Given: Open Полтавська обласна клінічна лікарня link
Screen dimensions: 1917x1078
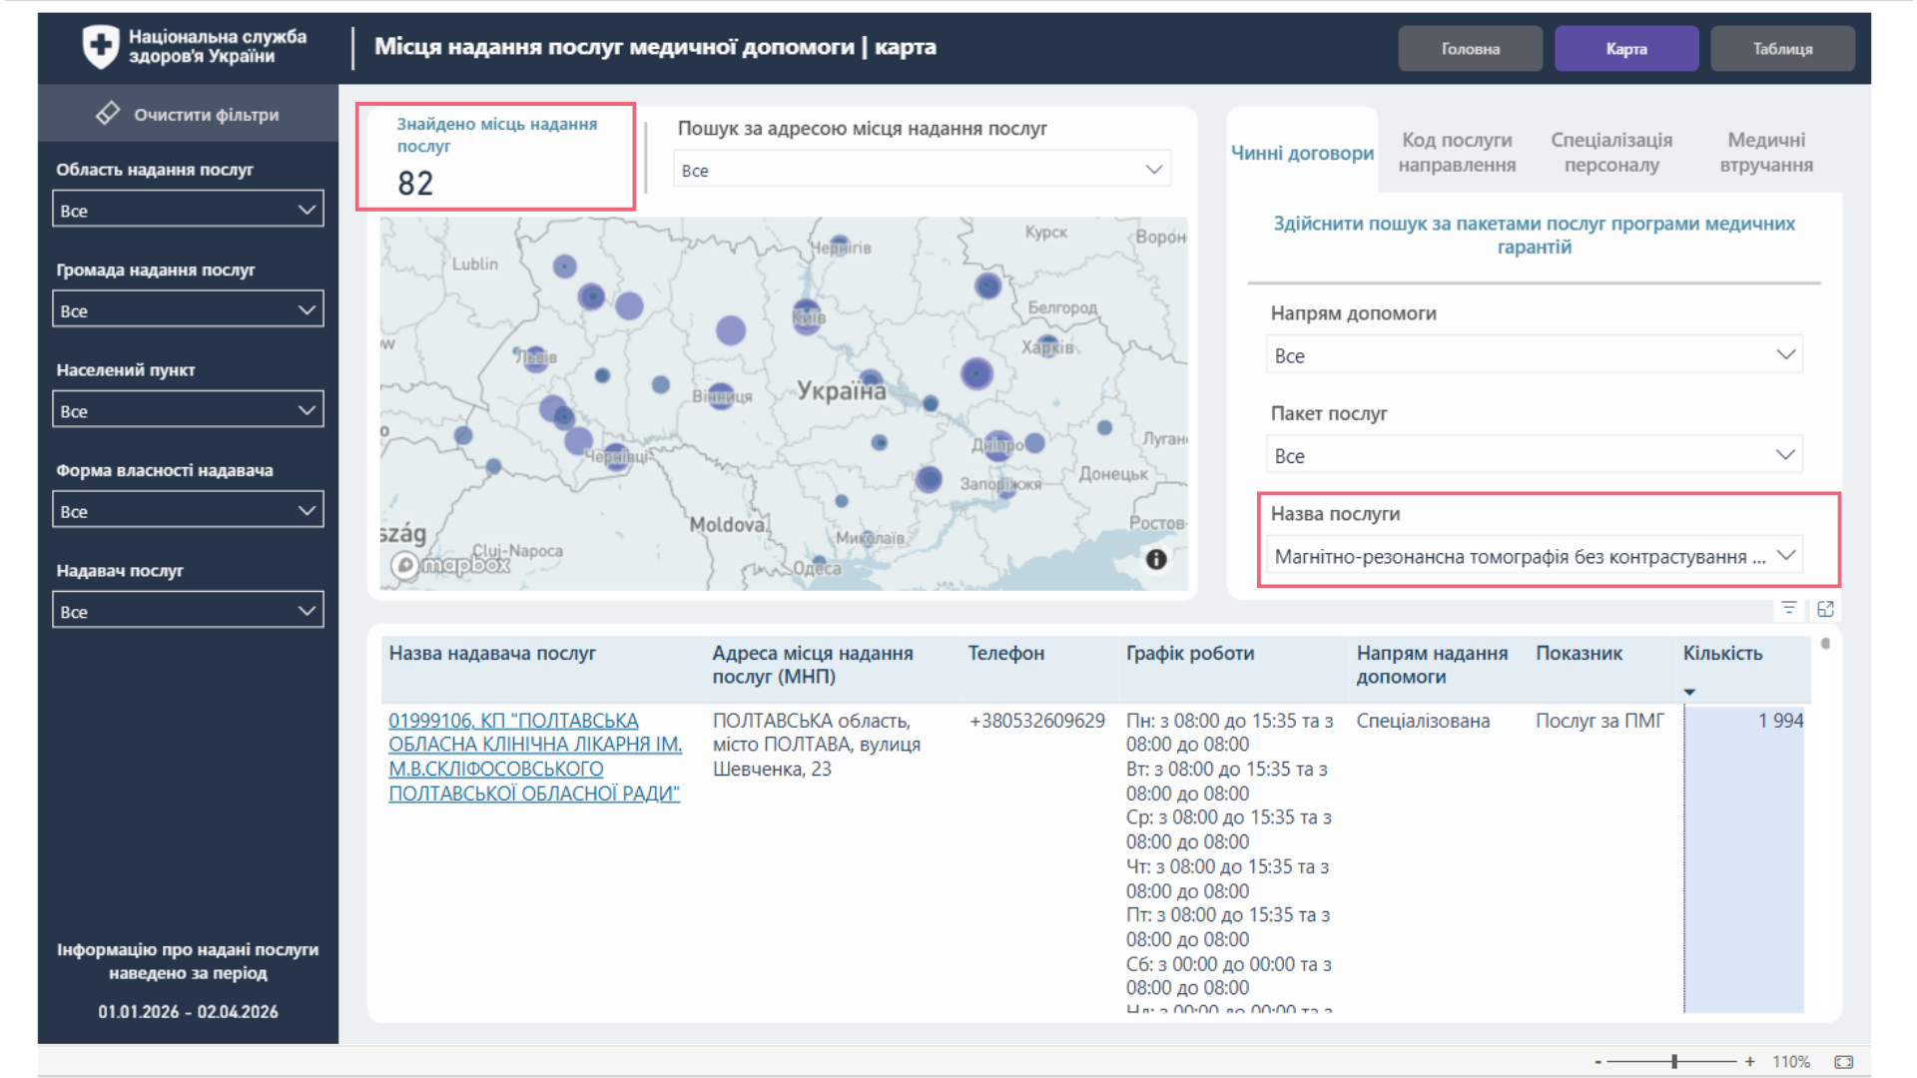Looking at the screenshot, I should pos(535,757).
